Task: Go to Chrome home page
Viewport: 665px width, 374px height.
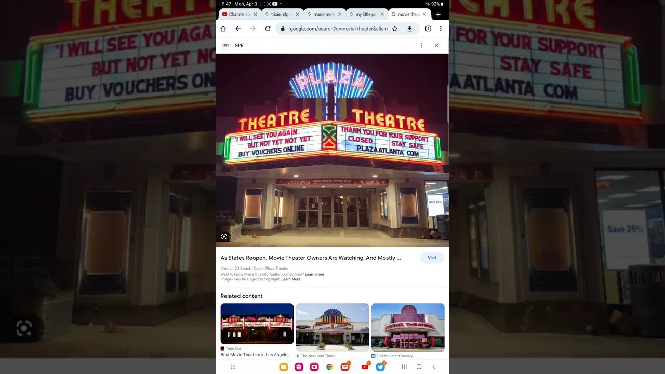Action: coord(223,29)
